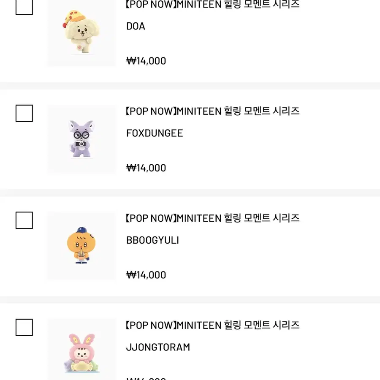The width and height of the screenshot is (380, 380).
Task: Open POP NOW MINITEEN title above JJONGTORAM
Action: (x=212, y=325)
